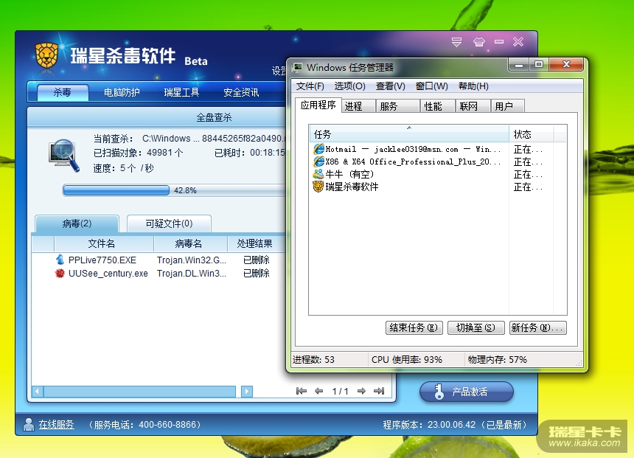Open Rising menu dropdown icon in title bar
Viewport: 634px width, 458px height.
tap(456, 42)
